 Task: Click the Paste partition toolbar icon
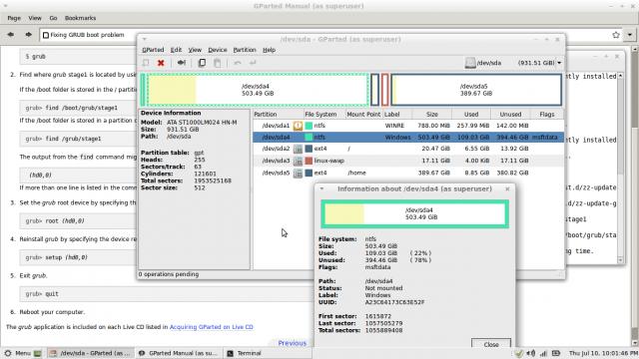(218, 63)
